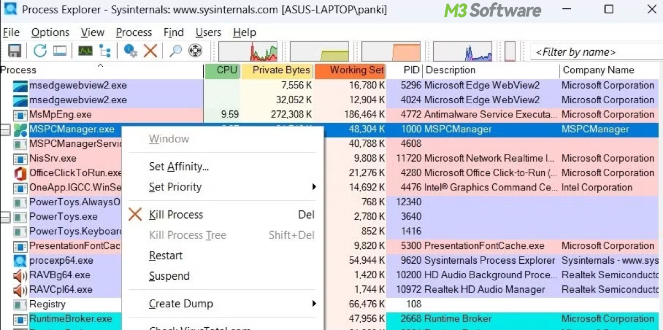Image resolution: width=663 pixels, height=330 pixels.
Task: Toggle the process tree view icon
Action: pyautogui.click(x=104, y=51)
